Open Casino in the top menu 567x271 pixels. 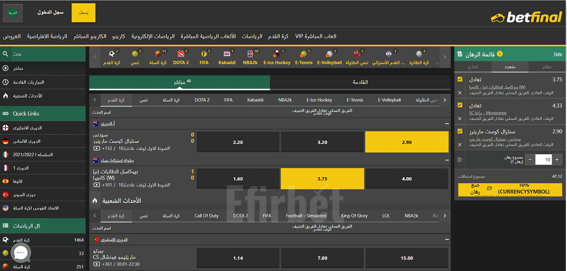pos(118,37)
